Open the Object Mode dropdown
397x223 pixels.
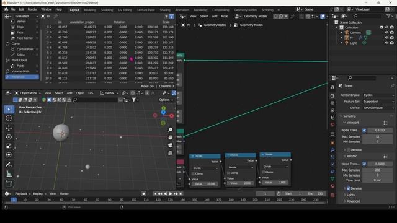(x=27, y=93)
